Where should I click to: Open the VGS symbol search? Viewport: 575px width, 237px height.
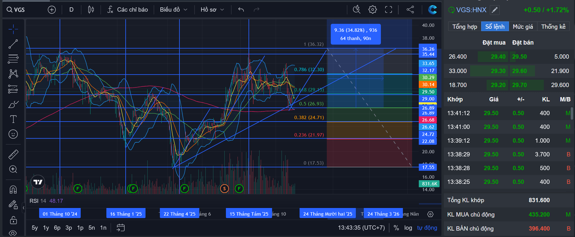(16, 10)
